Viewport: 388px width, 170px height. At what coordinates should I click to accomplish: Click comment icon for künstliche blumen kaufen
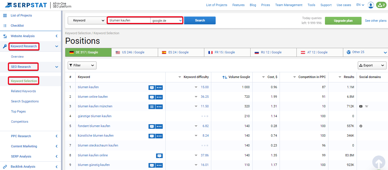pyautogui.click(x=152, y=136)
